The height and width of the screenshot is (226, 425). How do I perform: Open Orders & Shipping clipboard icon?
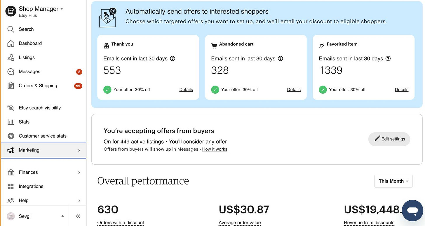coord(11,86)
